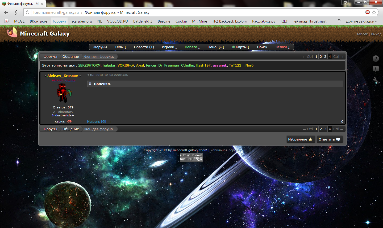Open the Adblock Plus ABP icon
This screenshot has width=383, height=228.
368,12
